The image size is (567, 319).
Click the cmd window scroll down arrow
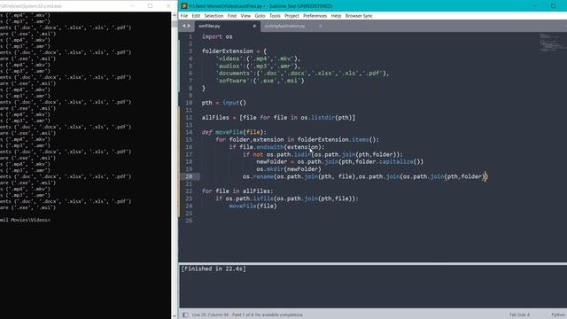[x=175, y=315]
